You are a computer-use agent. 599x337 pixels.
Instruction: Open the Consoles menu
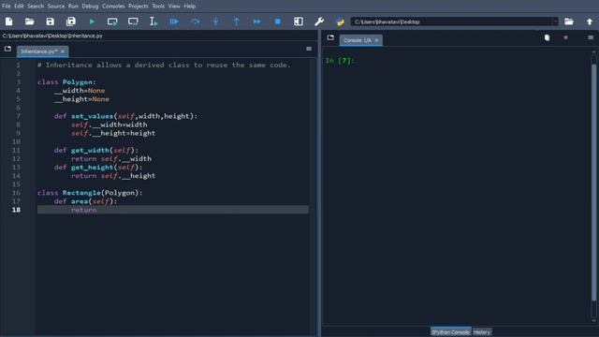point(113,7)
